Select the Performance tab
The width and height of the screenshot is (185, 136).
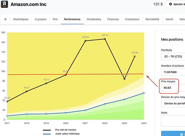[x=72, y=19]
